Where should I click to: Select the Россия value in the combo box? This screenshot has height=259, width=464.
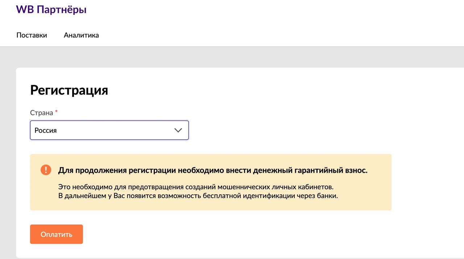(46, 131)
